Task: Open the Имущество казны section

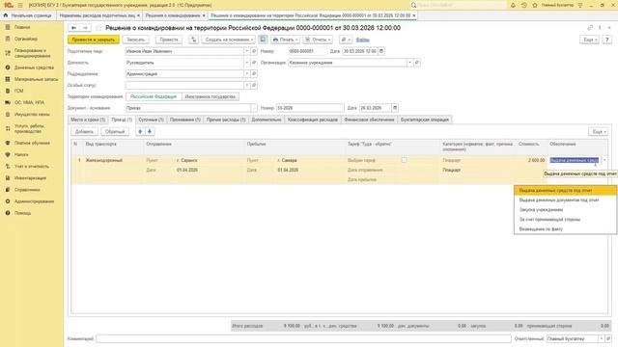Action: [x=32, y=114]
